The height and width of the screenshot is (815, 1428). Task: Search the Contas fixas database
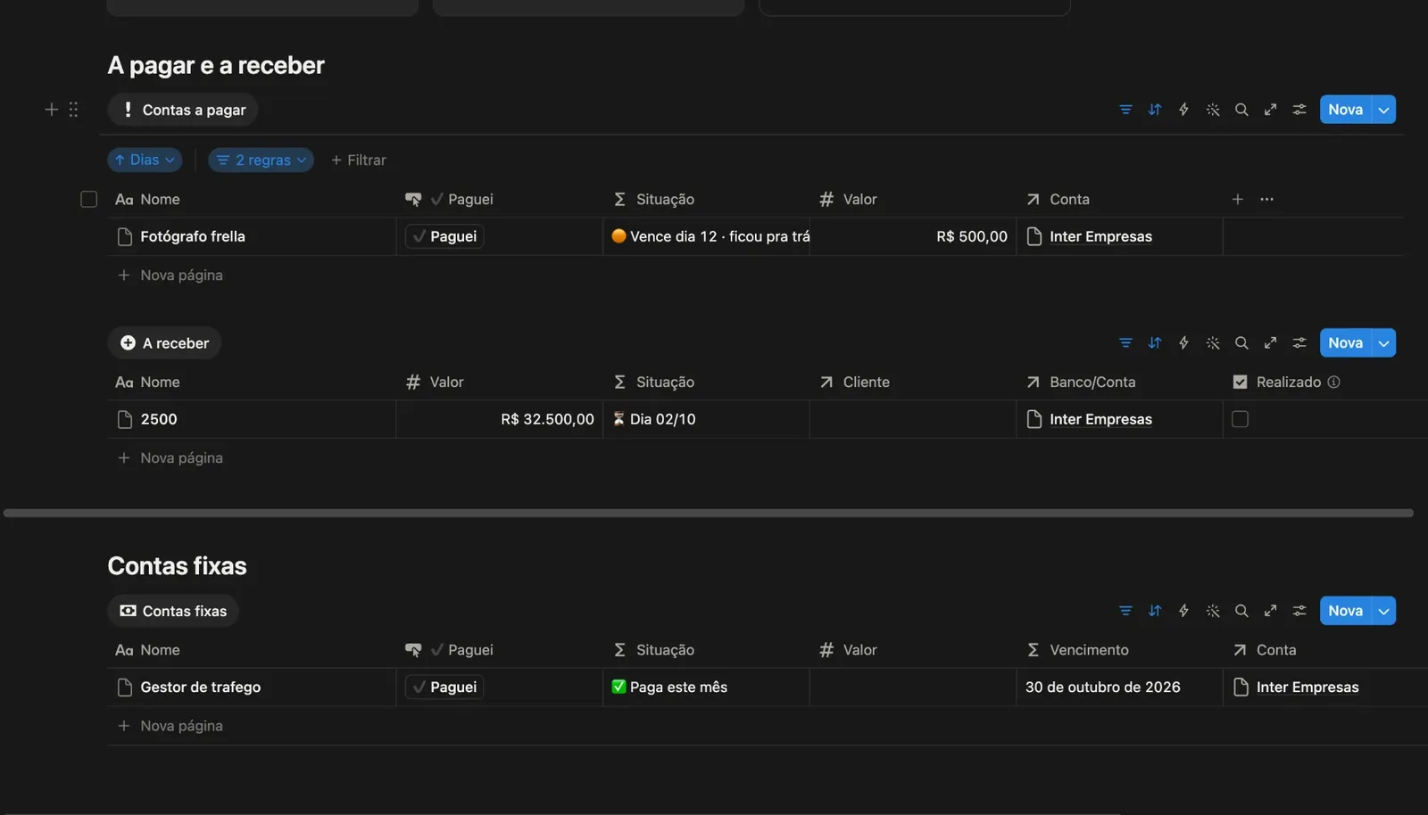point(1241,611)
